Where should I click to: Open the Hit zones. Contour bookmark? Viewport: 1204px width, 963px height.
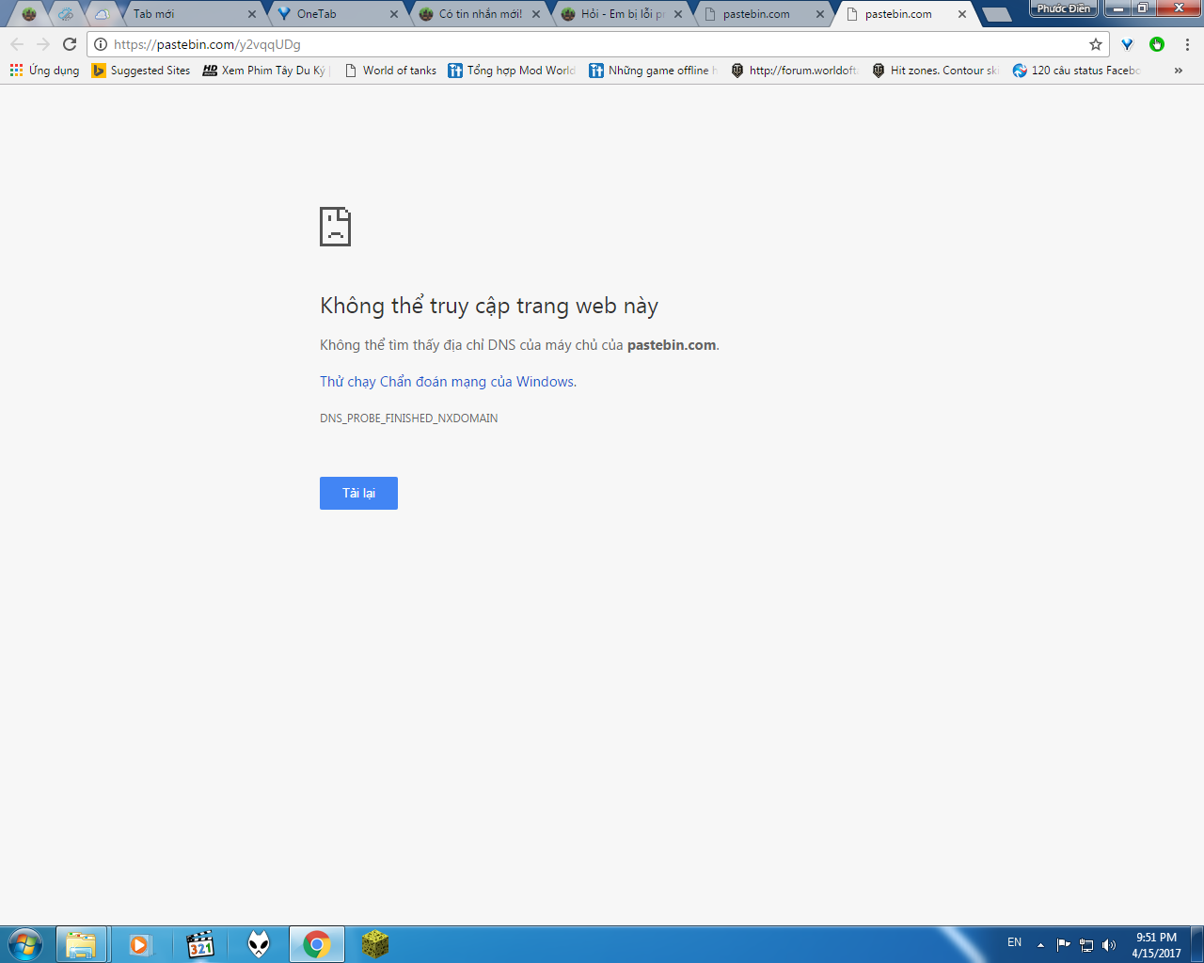pyautogui.click(x=935, y=71)
